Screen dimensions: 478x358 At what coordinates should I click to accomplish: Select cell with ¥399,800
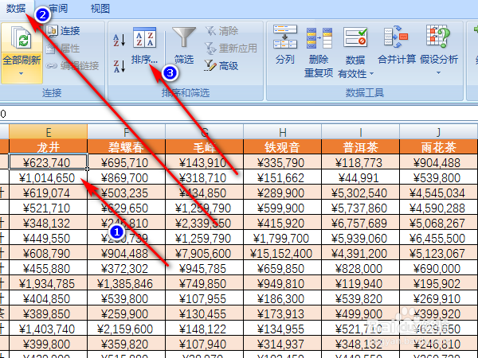pos(48,344)
